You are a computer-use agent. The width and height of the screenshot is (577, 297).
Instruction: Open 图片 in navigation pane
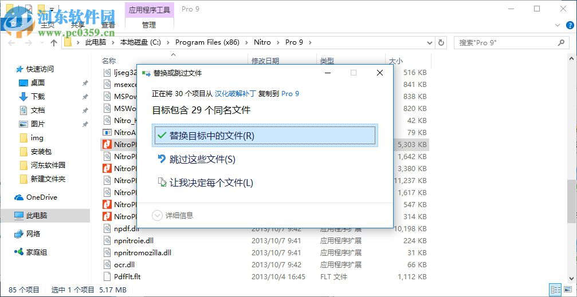(38, 124)
